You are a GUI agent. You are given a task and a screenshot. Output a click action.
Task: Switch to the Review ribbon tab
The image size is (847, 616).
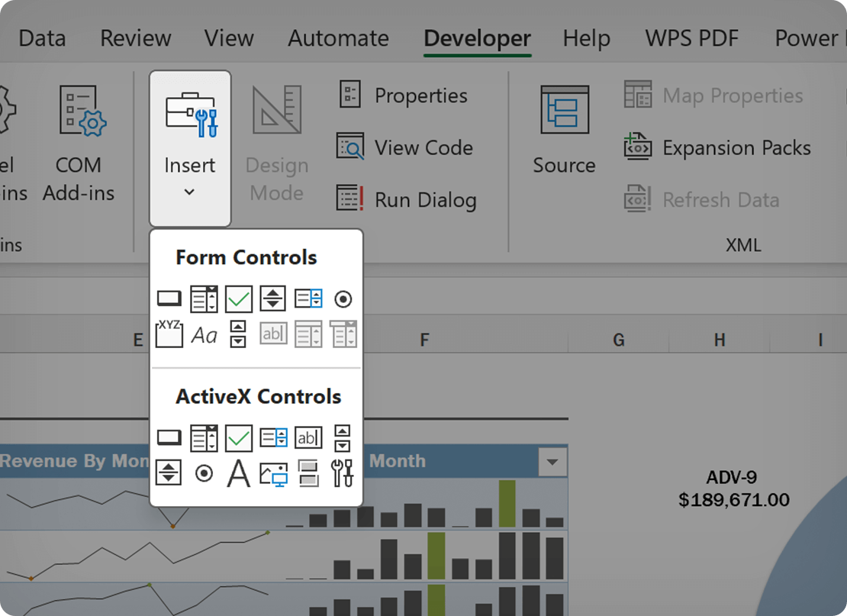point(135,38)
